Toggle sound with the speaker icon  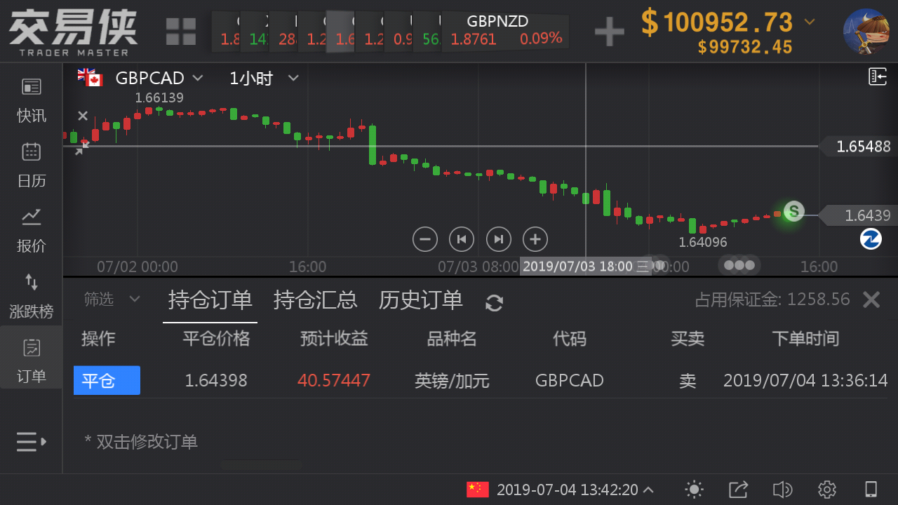click(x=782, y=489)
